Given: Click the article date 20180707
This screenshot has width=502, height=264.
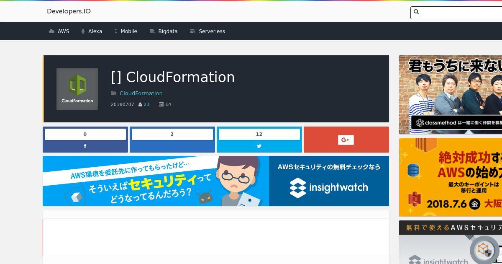Looking at the screenshot, I should (123, 104).
